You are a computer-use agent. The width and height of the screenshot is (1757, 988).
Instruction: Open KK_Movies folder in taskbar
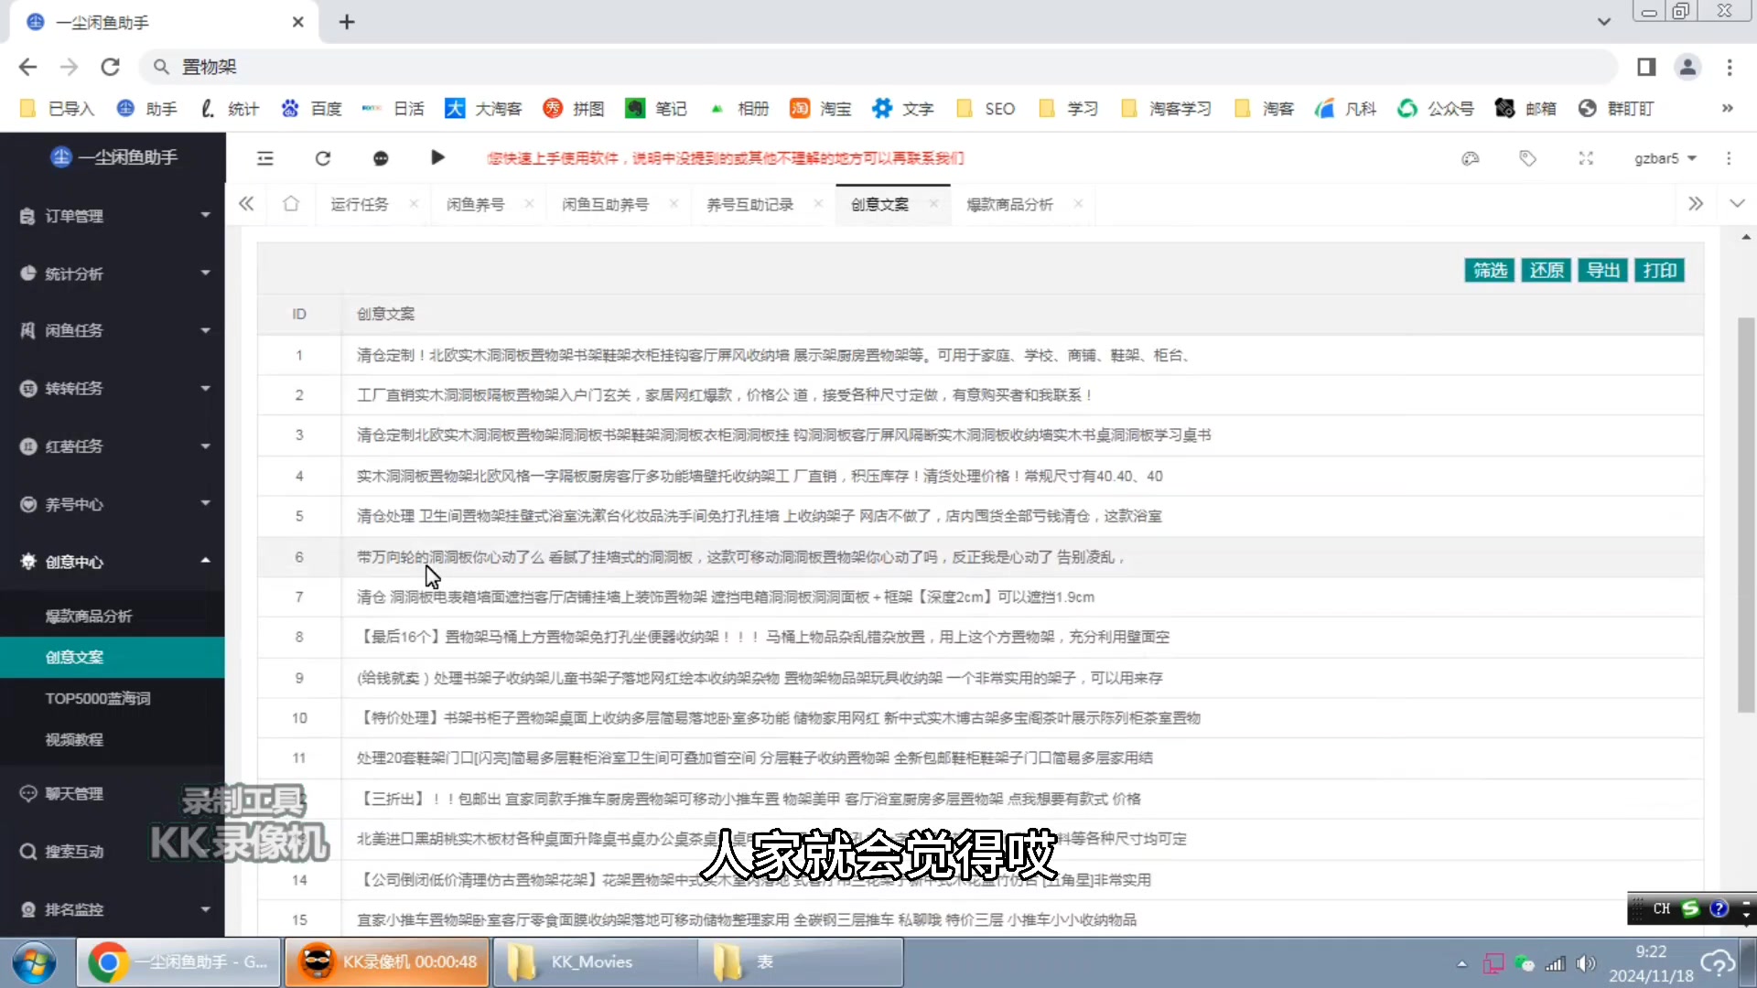[596, 962]
